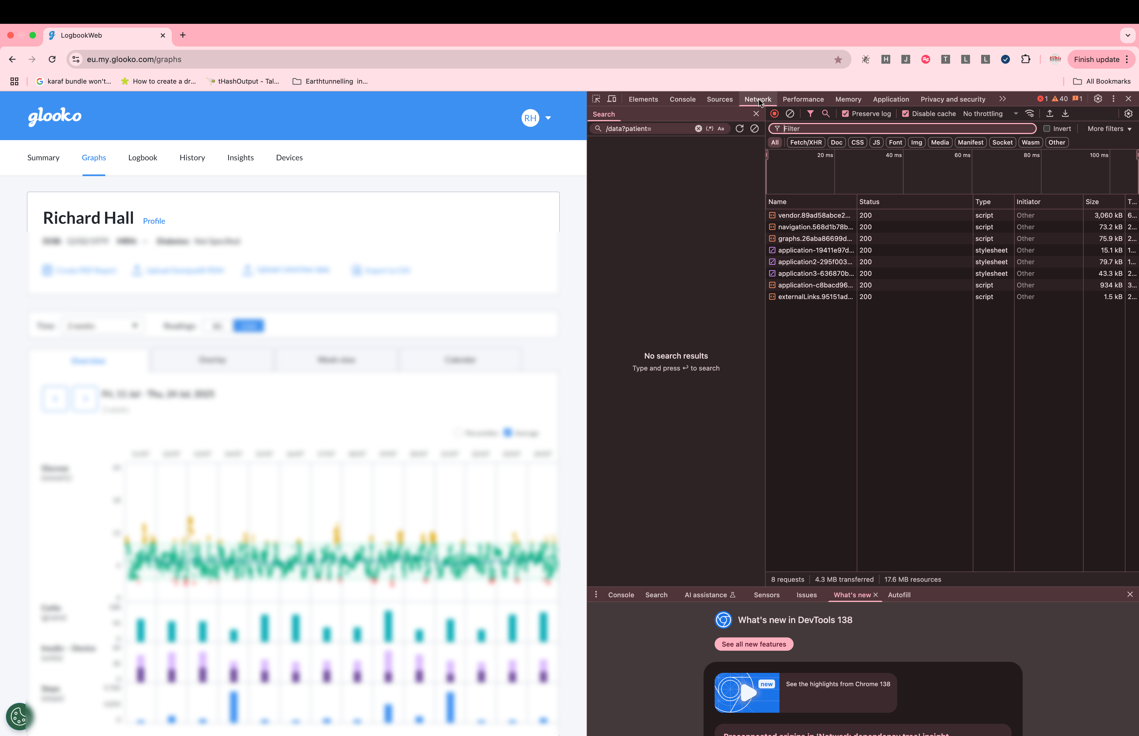Screen dimensions: 1139x736
Task: Enable the Invert filter checkbox
Action: (x=1047, y=128)
